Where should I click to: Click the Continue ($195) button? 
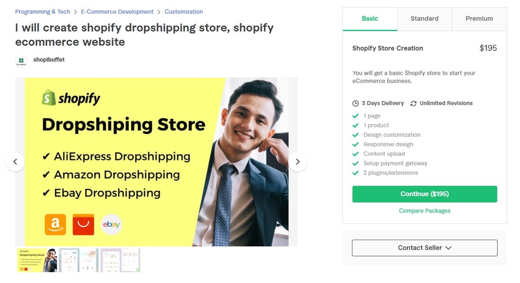pyautogui.click(x=425, y=194)
